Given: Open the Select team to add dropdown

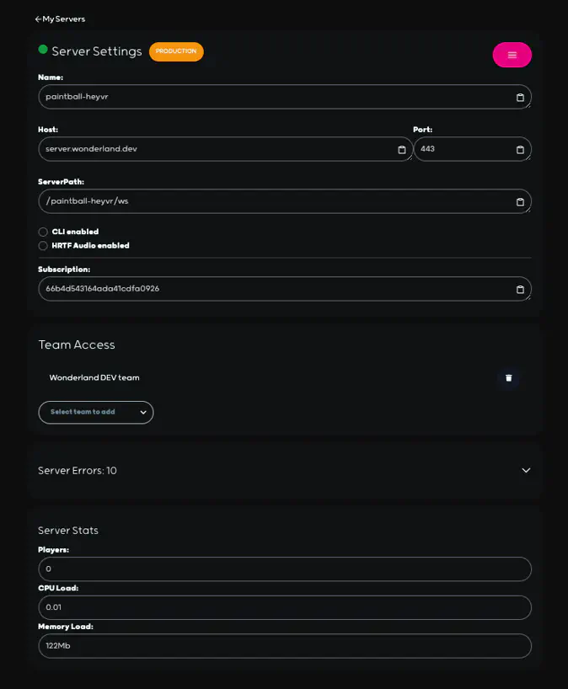Looking at the screenshot, I should point(95,412).
